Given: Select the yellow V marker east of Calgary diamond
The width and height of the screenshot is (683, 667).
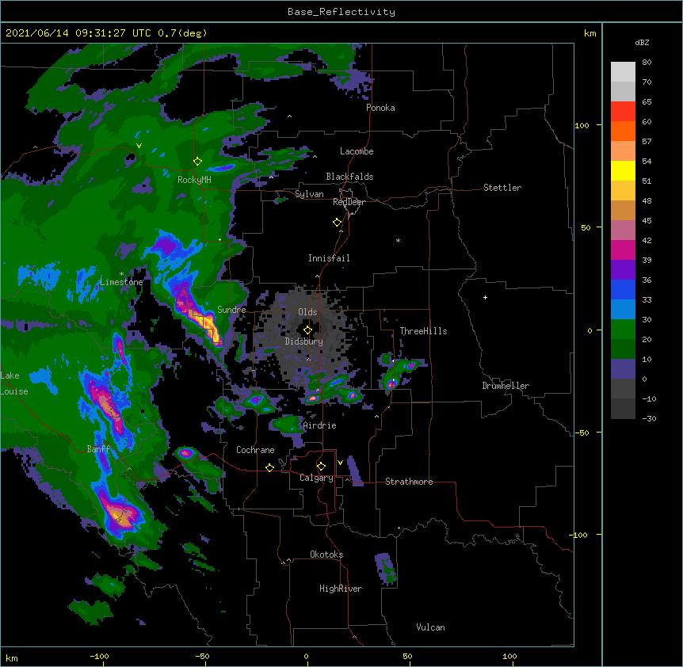Looking at the screenshot, I should click(340, 463).
